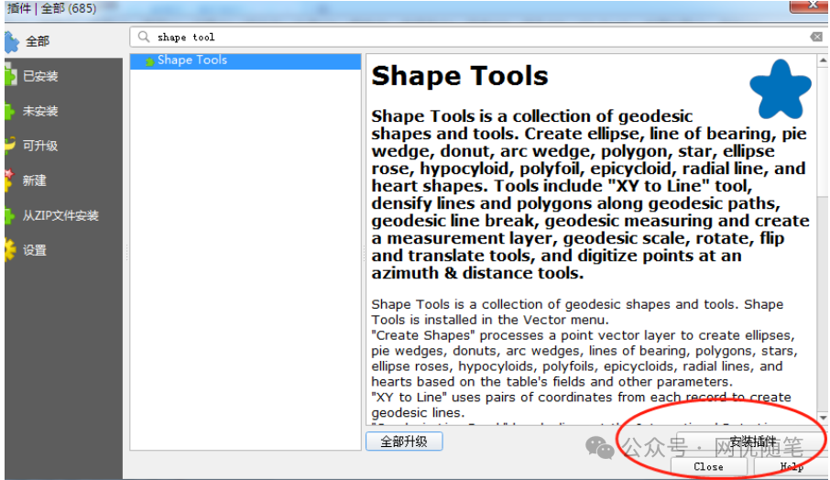Open 从ZIP文件安装 (Install from ZIP) tab

62,216
